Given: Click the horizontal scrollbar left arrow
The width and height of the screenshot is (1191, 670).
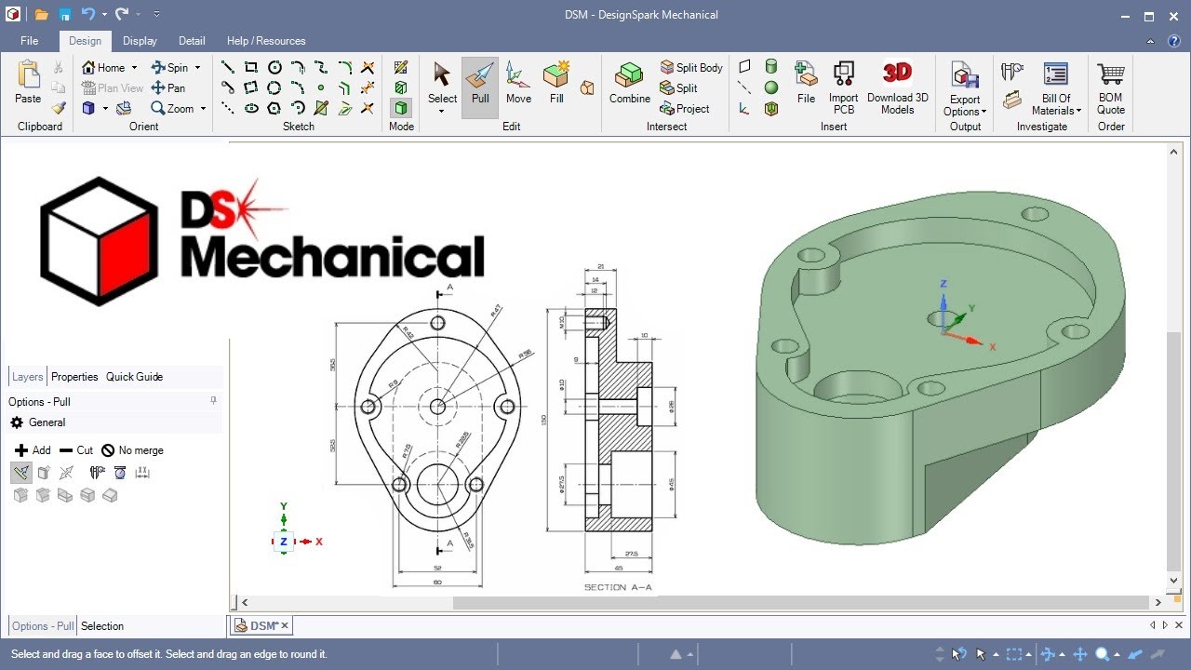Looking at the screenshot, I should (245, 602).
